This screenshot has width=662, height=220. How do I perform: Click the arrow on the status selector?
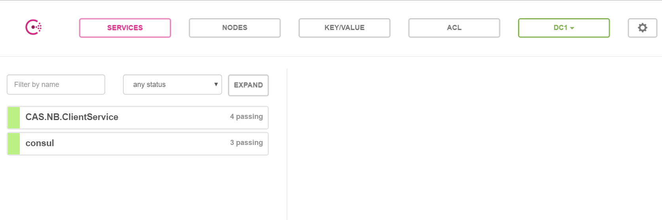216,85
